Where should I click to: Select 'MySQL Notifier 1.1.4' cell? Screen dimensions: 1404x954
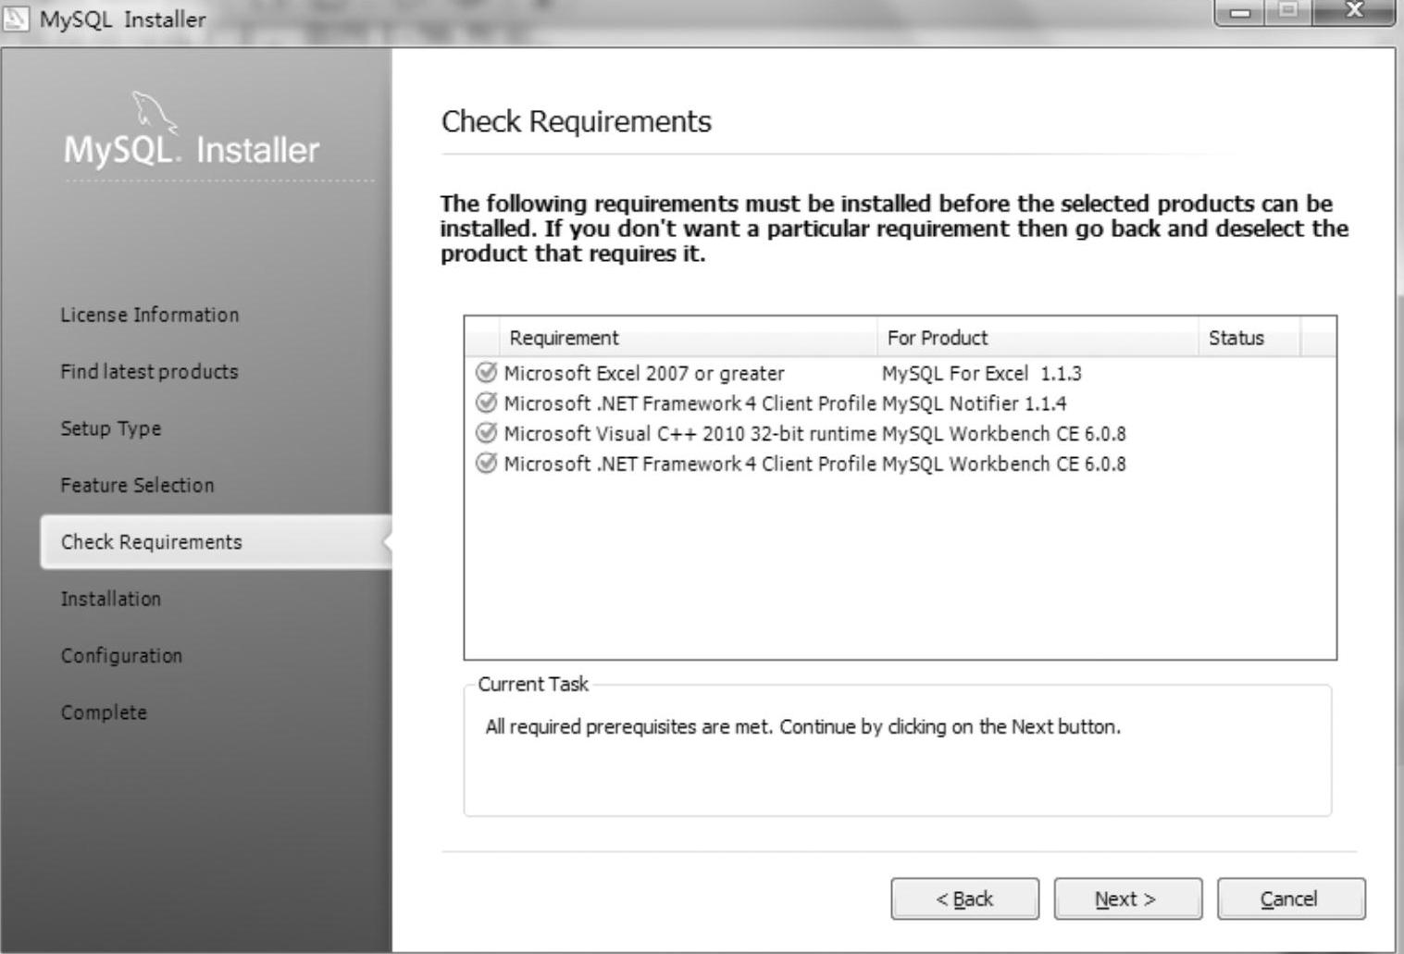click(x=974, y=403)
